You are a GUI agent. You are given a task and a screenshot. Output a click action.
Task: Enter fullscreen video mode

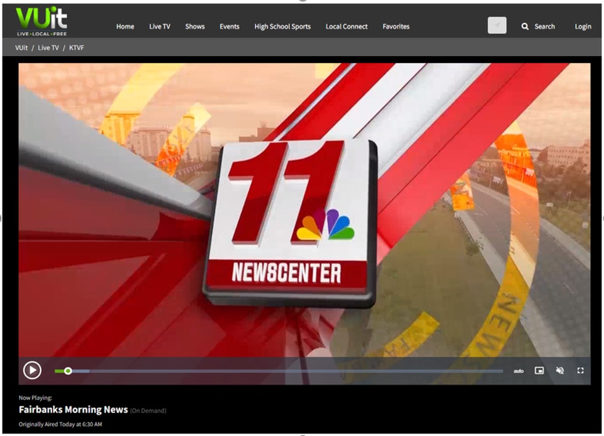point(580,371)
